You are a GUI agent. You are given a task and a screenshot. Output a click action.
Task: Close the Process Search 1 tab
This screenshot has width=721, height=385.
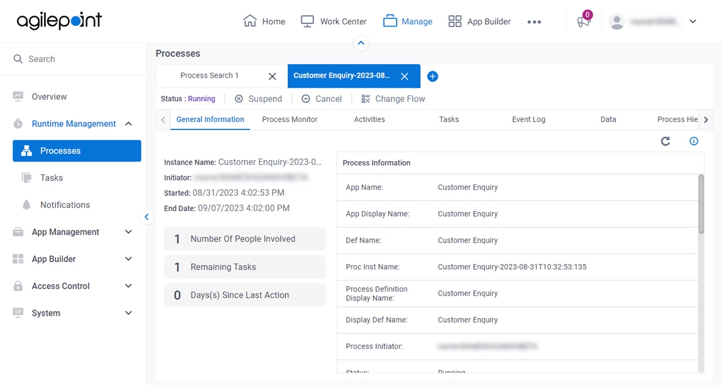[272, 76]
